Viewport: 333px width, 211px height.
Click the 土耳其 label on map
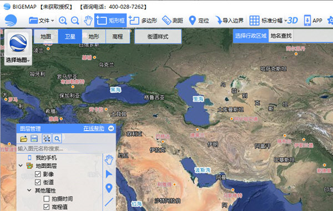(119, 114)
